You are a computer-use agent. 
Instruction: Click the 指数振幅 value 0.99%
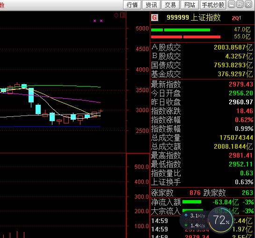tap(244, 129)
